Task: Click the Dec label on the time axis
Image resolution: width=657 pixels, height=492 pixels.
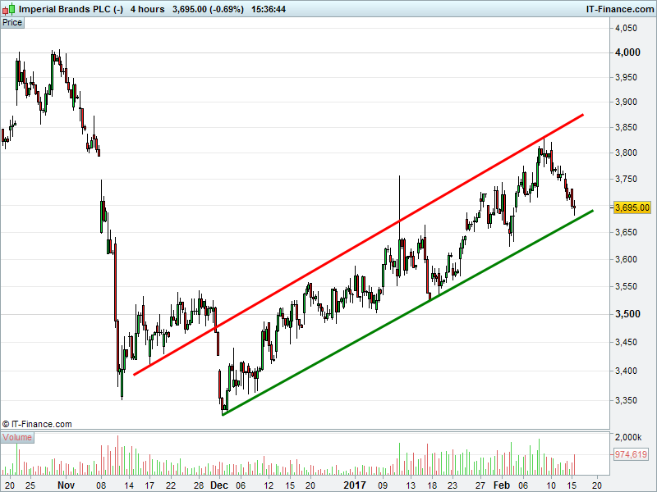Action: (x=219, y=485)
